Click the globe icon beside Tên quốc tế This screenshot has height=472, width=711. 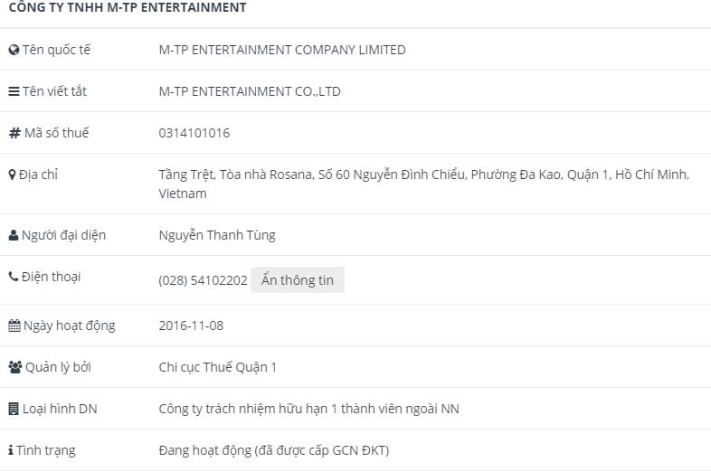pyautogui.click(x=14, y=51)
